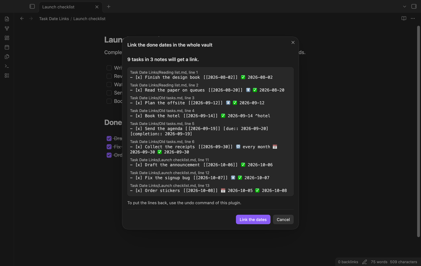Image resolution: width=421 pixels, height=266 pixels.
Task: Open the quick switcher file-search ribbon icon
Action: coord(7,19)
